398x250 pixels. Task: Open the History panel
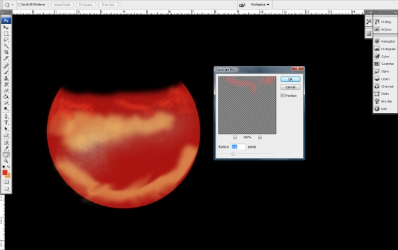point(383,22)
